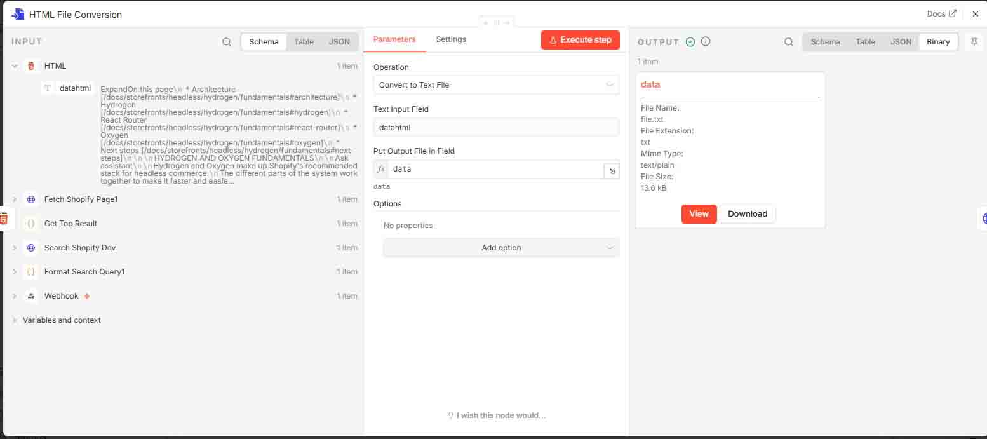Switch the input view to Table
This screenshot has height=439, width=987.
pyautogui.click(x=304, y=41)
